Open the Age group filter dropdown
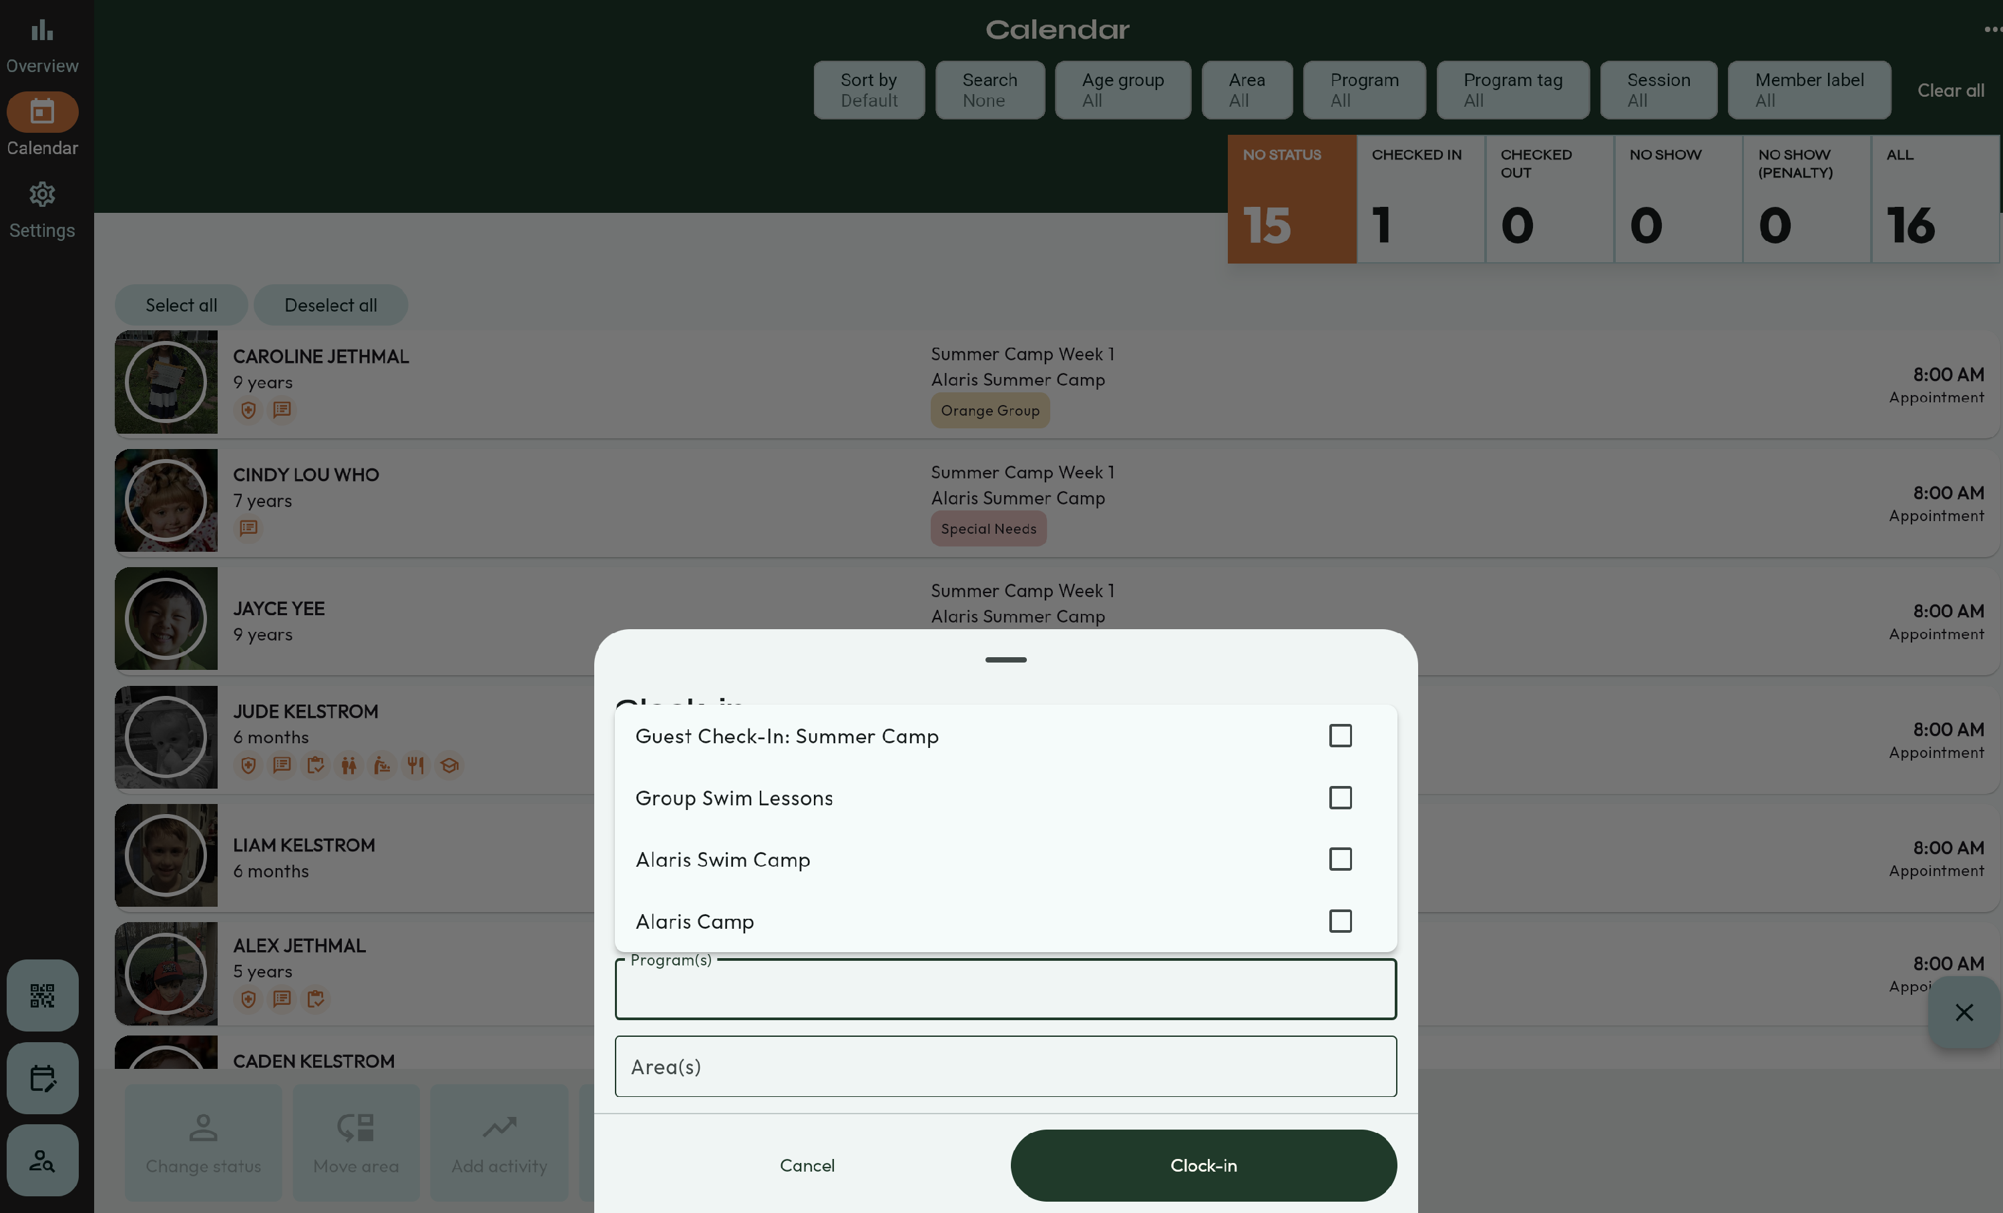The height and width of the screenshot is (1213, 2003). point(1122,90)
